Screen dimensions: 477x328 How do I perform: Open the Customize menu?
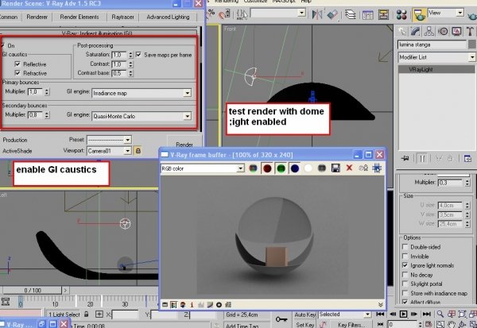(255, 2)
